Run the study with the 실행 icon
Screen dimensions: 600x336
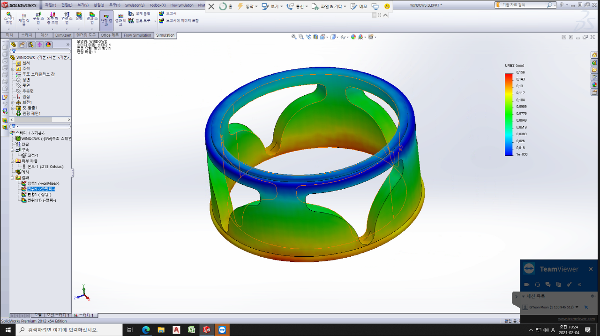point(79,17)
